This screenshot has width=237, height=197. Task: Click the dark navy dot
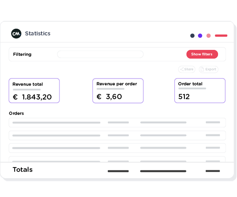[x=192, y=35]
